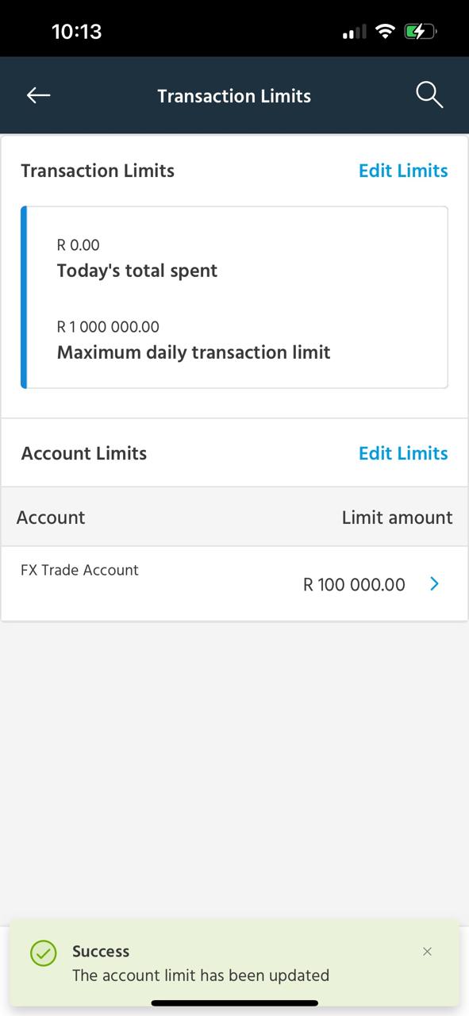469x1016 pixels.
Task: Tap the account limit updated message
Action: pyautogui.click(x=201, y=976)
